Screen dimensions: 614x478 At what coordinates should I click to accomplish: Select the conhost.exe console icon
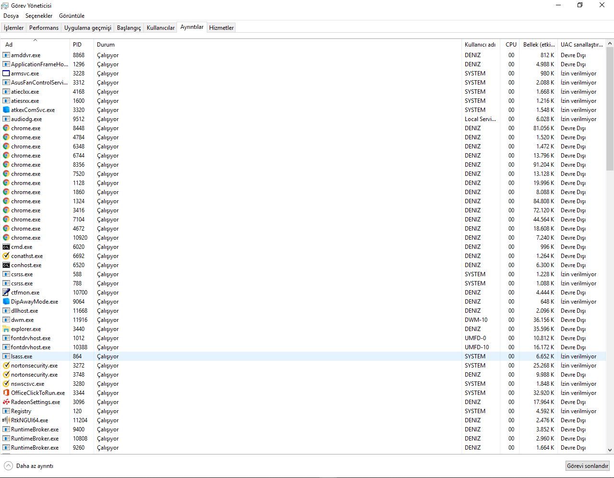[6, 265]
